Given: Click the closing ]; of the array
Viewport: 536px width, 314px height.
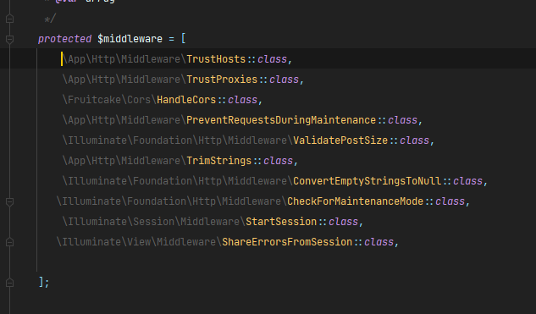Looking at the screenshot, I should [44, 282].
